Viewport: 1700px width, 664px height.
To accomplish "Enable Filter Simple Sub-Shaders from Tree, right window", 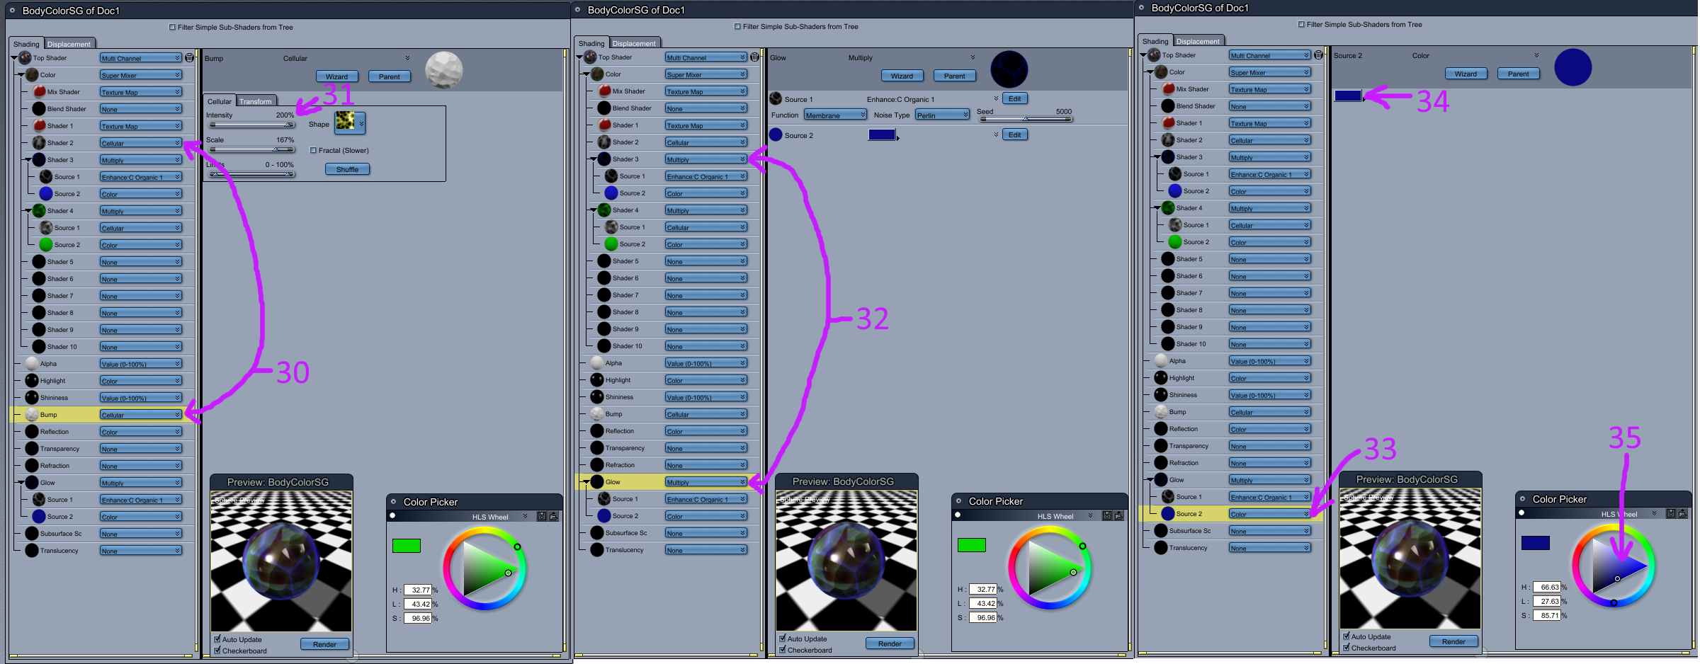I will tap(1301, 25).
